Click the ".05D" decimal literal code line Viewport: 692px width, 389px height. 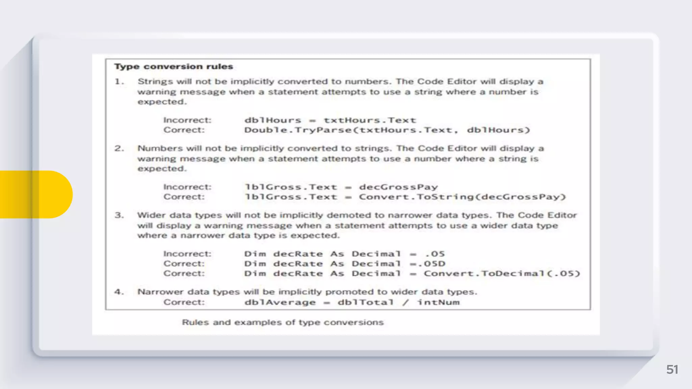tap(344, 264)
